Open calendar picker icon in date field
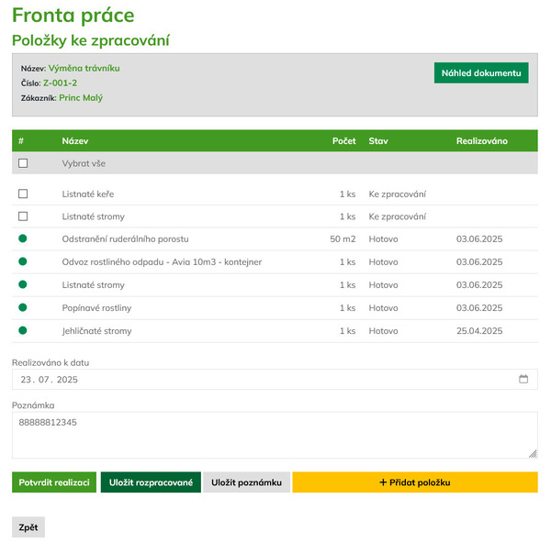551x543 pixels. tap(523, 379)
